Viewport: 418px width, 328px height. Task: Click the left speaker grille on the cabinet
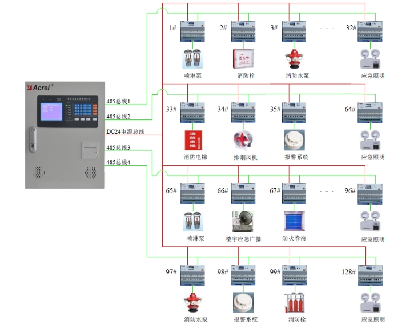[x=38, y=173]
